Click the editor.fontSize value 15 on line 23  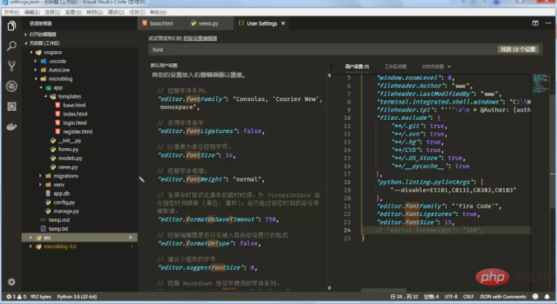[448, 223]
